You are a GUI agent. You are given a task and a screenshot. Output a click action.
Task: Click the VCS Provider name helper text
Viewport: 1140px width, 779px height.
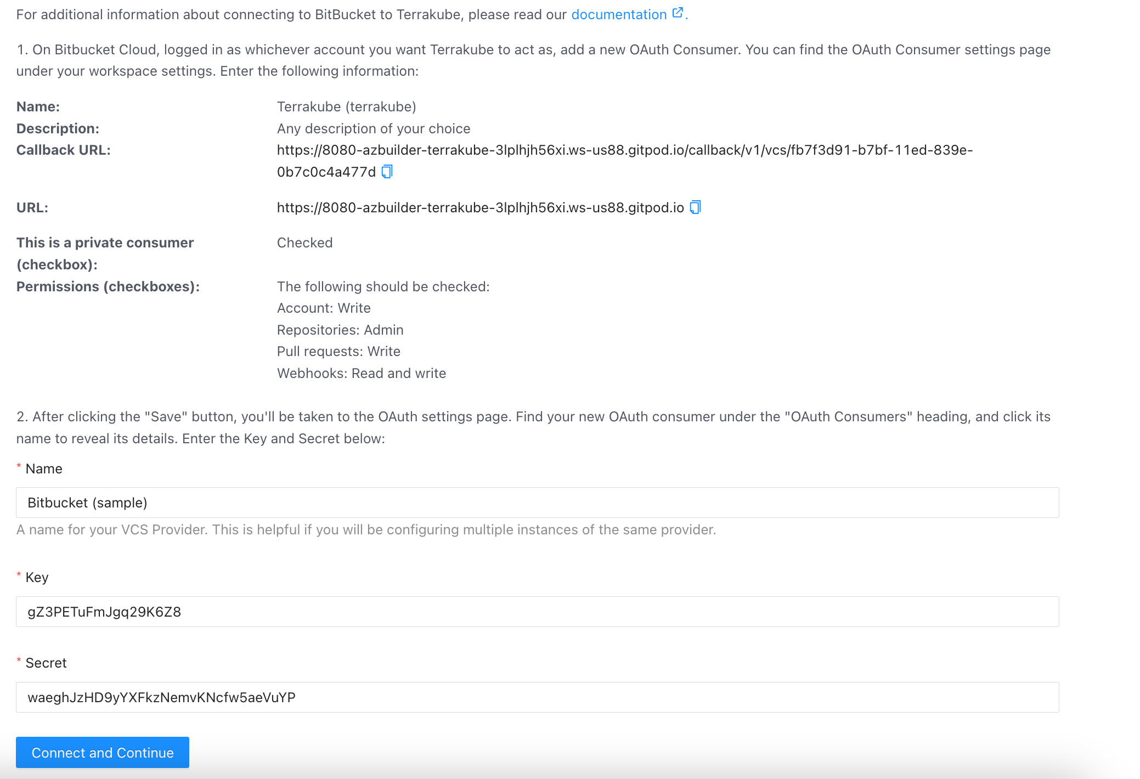point(366,530)
